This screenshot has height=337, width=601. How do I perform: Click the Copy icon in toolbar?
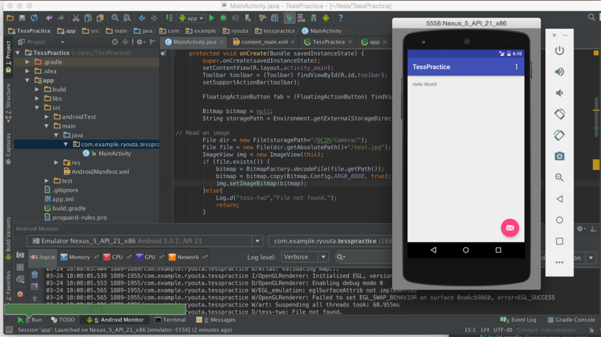pos(88,18)
